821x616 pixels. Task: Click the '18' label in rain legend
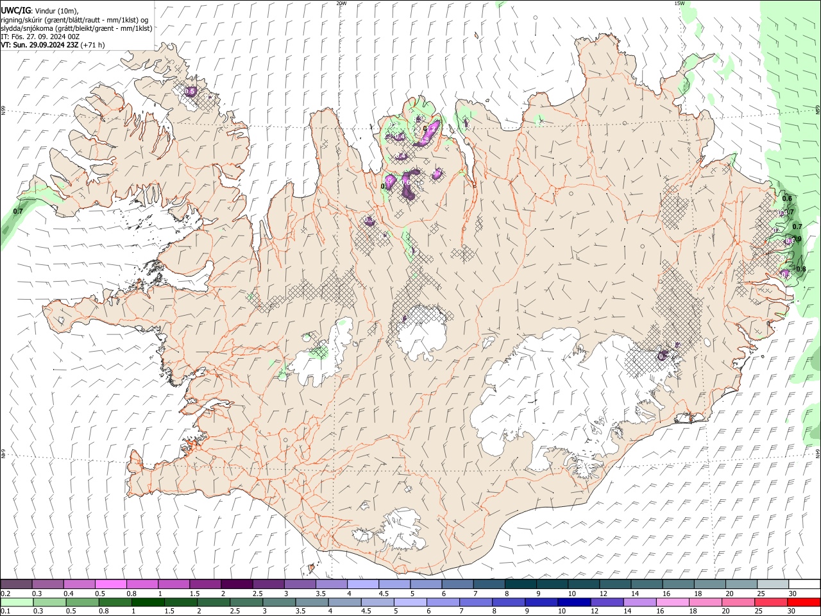pyautogui.click(x=693, y=611)
